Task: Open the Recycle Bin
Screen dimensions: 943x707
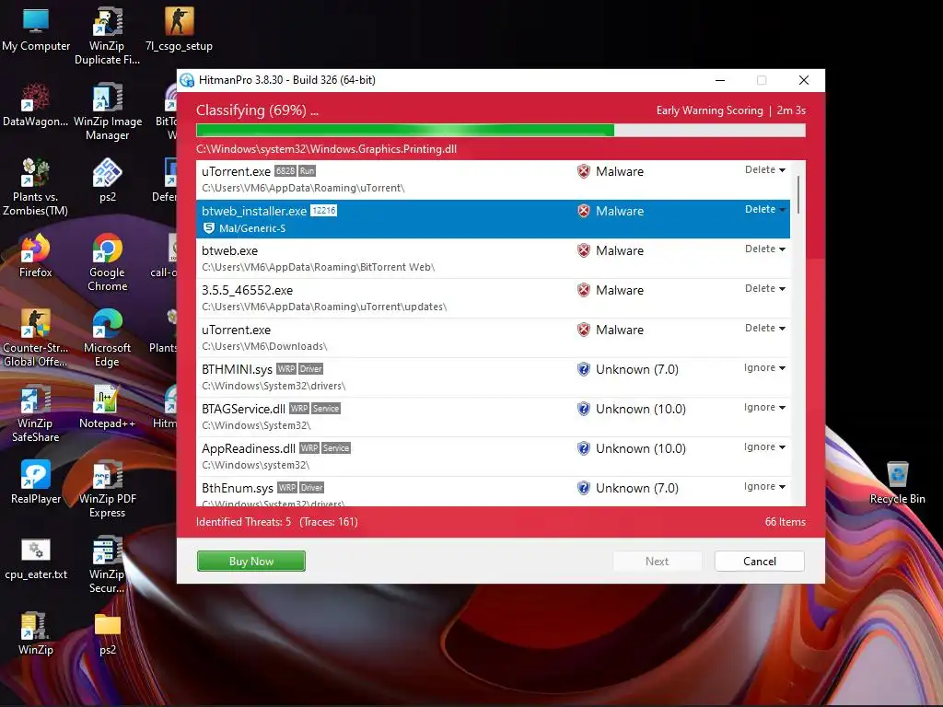Action: click(897, 482)
